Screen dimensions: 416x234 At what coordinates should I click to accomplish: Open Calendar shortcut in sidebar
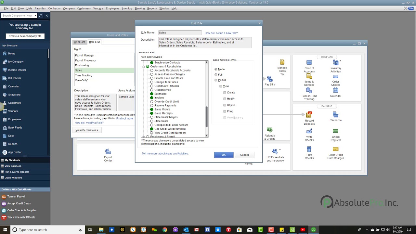(13, 86)
